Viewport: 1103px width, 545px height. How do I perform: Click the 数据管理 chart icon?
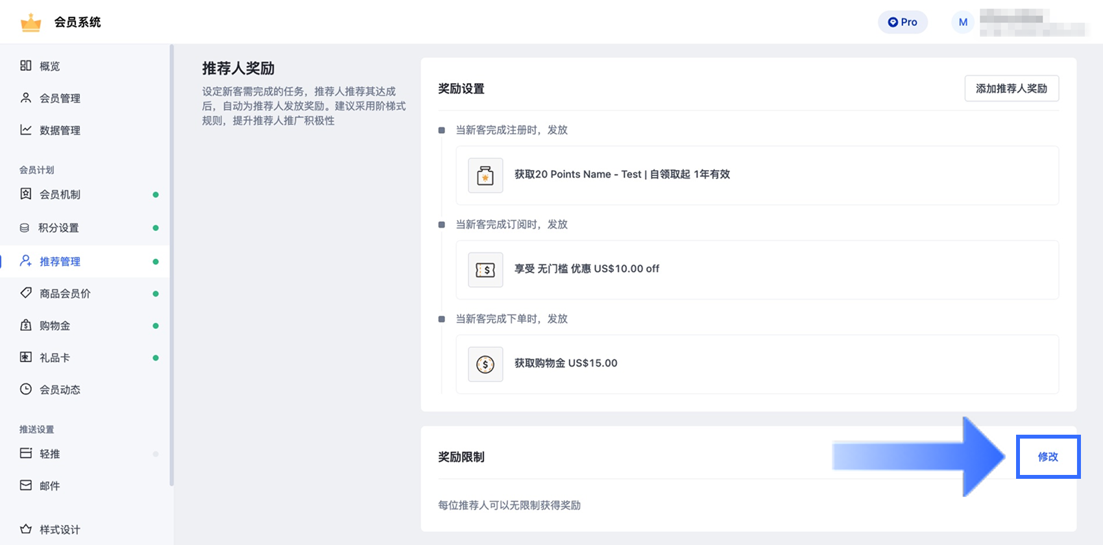pos(26,130)
